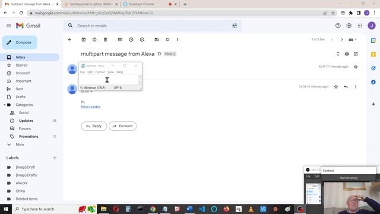Open the input tools dropdown
This screenshot has height=214, width=380.
pyautogui.click(x=352, y=40)
